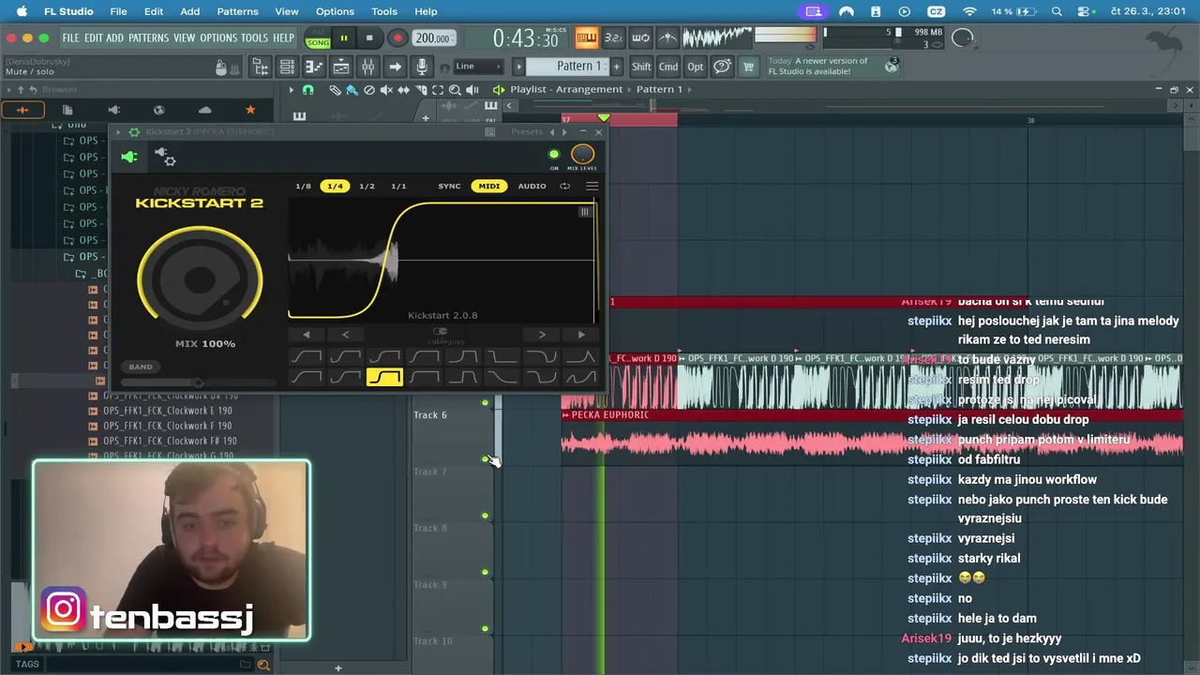This screenshot has height=675, width=1200.
Task: Switch trigger mode to SYNC
Action: (449, 186)
